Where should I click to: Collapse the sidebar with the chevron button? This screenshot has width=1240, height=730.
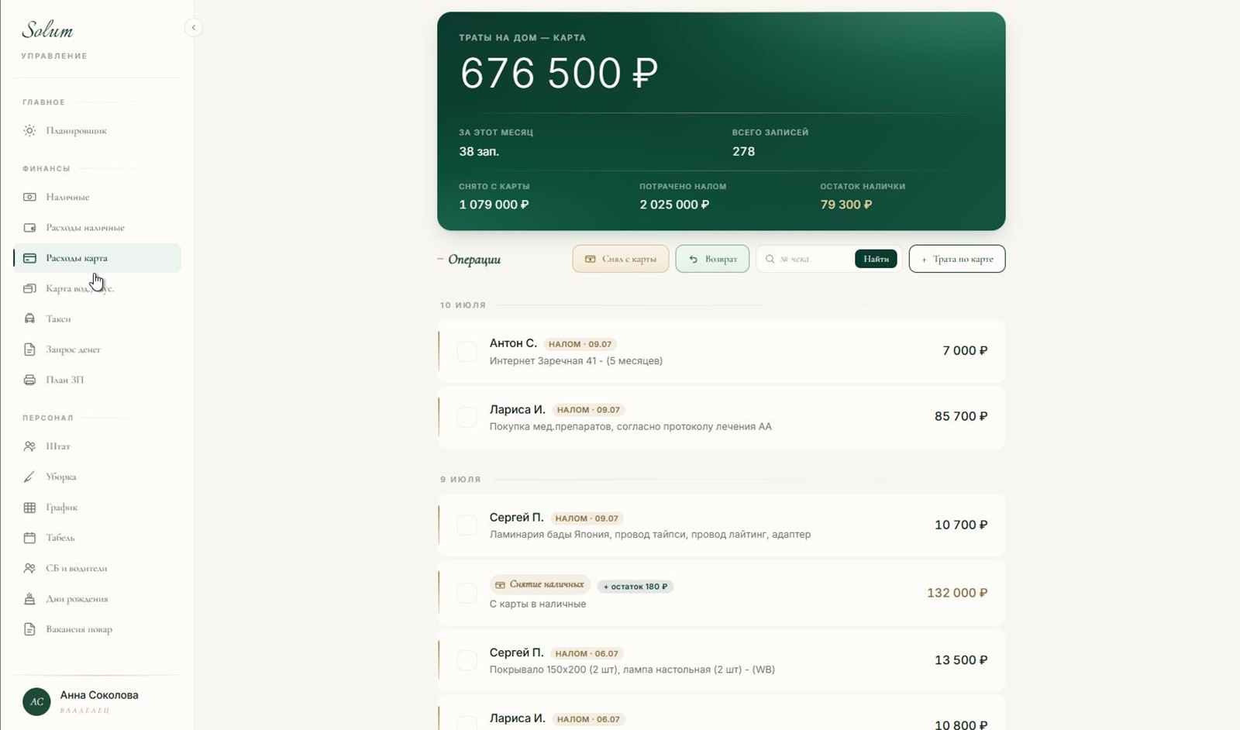tap(193, 28)
